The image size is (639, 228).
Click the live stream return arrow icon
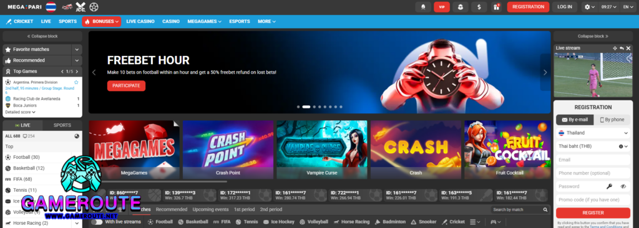click(622, 48)
